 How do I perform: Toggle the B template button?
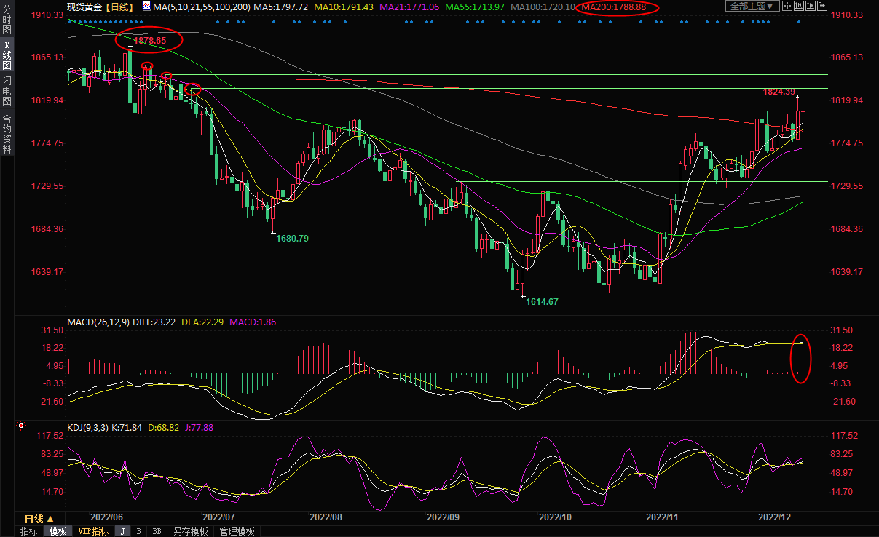point(138,531)
